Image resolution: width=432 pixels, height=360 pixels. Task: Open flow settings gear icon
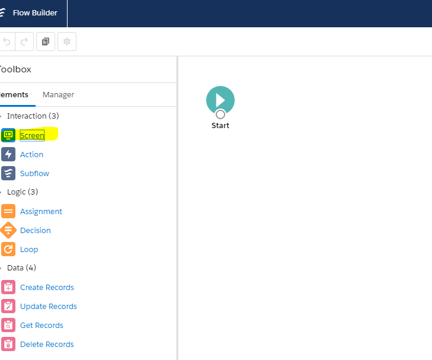[67, 42]
